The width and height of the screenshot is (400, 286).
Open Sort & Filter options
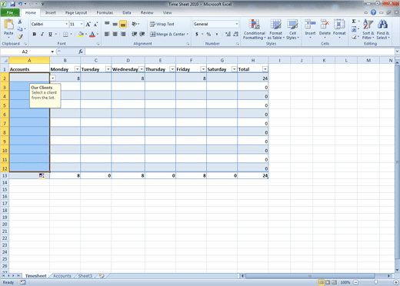(x=368, y=29)
